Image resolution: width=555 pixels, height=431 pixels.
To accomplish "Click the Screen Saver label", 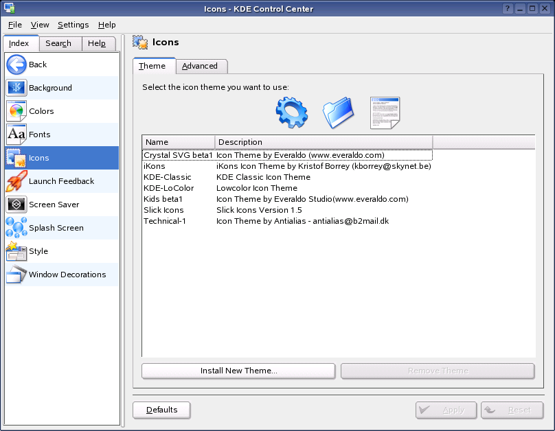I will 54,205.
